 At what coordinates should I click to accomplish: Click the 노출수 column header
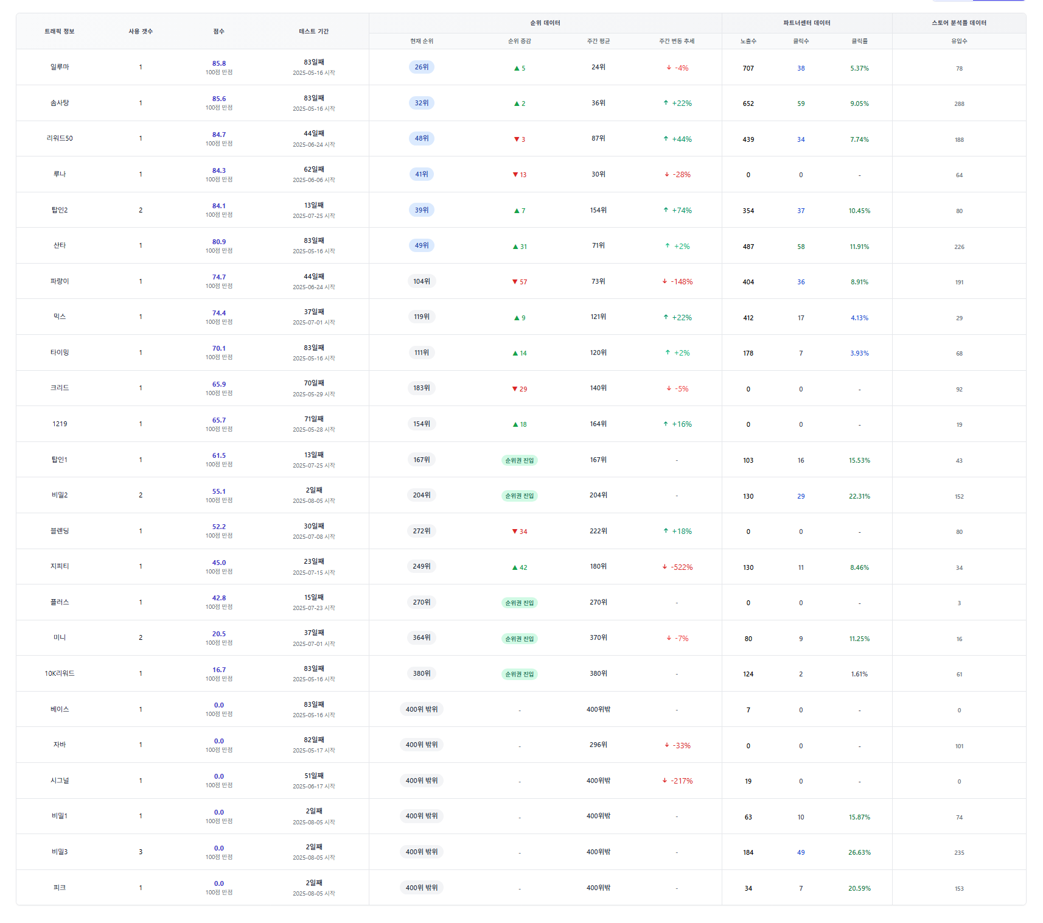tap(748, 41)
